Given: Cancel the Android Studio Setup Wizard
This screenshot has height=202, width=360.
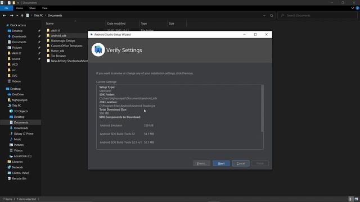Looking at the screenshot, I should click(241, 163).
